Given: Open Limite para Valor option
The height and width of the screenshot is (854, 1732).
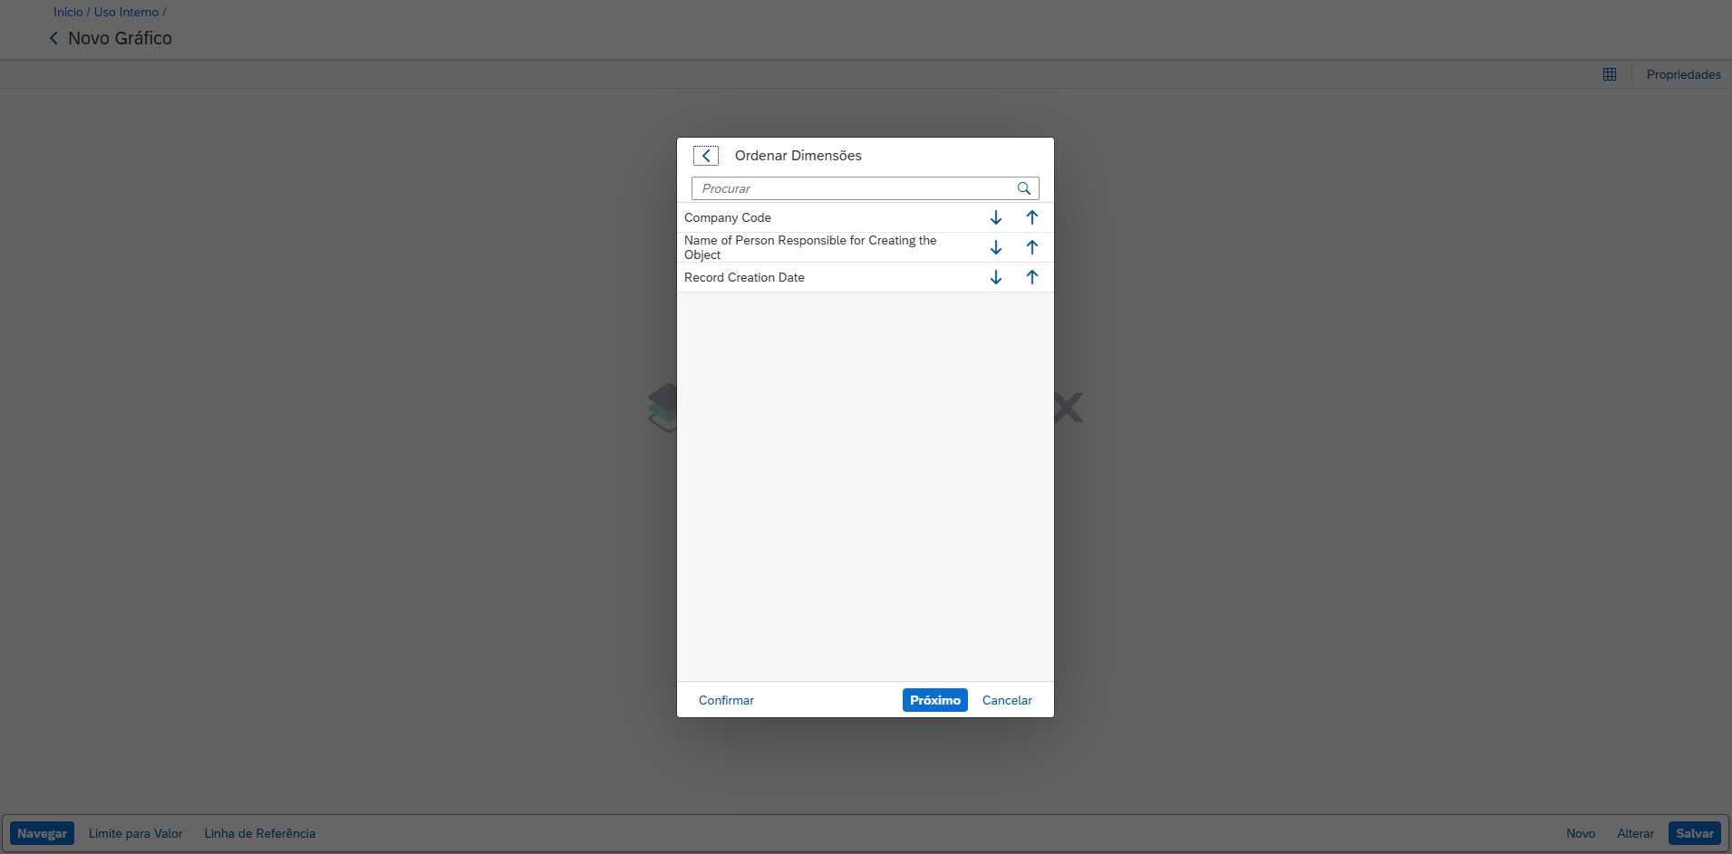Looking at the screenshot, I should (x=135, y=833).
